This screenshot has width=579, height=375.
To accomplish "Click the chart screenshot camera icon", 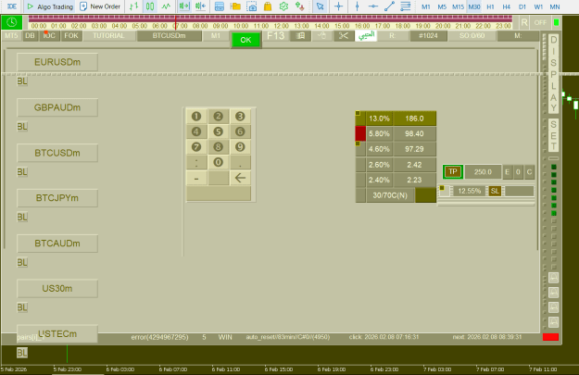I will (251, 6).
